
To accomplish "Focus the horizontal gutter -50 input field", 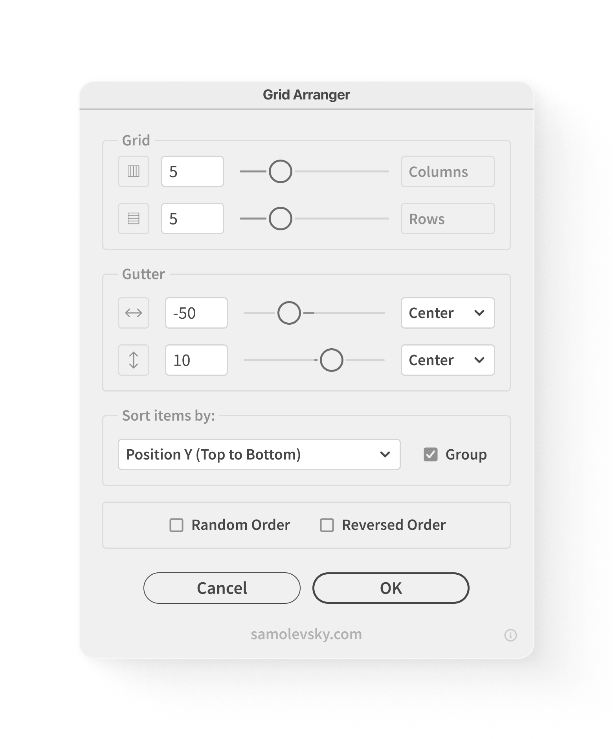I will pyautogui.click(x=196, y=313).
